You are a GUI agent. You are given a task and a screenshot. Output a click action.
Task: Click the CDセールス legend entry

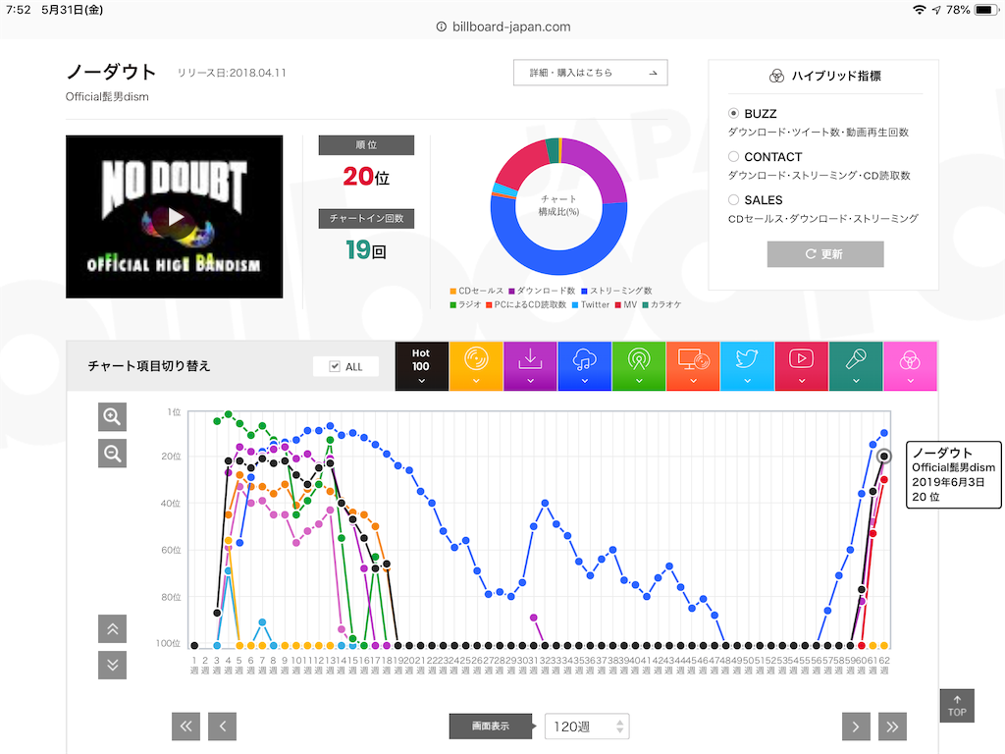[x=477, y=291]
